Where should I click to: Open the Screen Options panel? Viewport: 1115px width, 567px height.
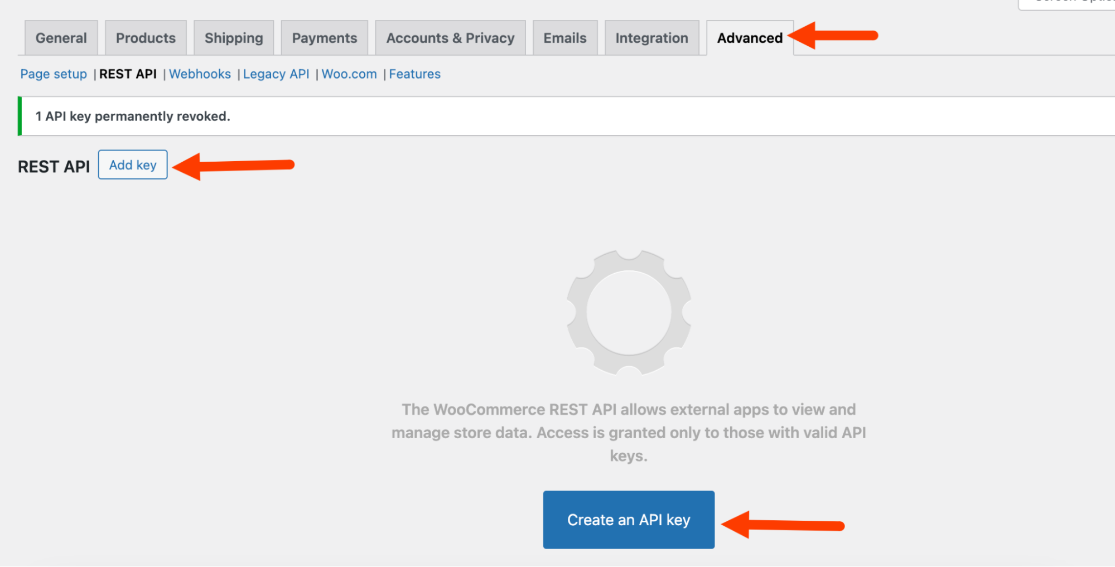tap(1075, 3)
